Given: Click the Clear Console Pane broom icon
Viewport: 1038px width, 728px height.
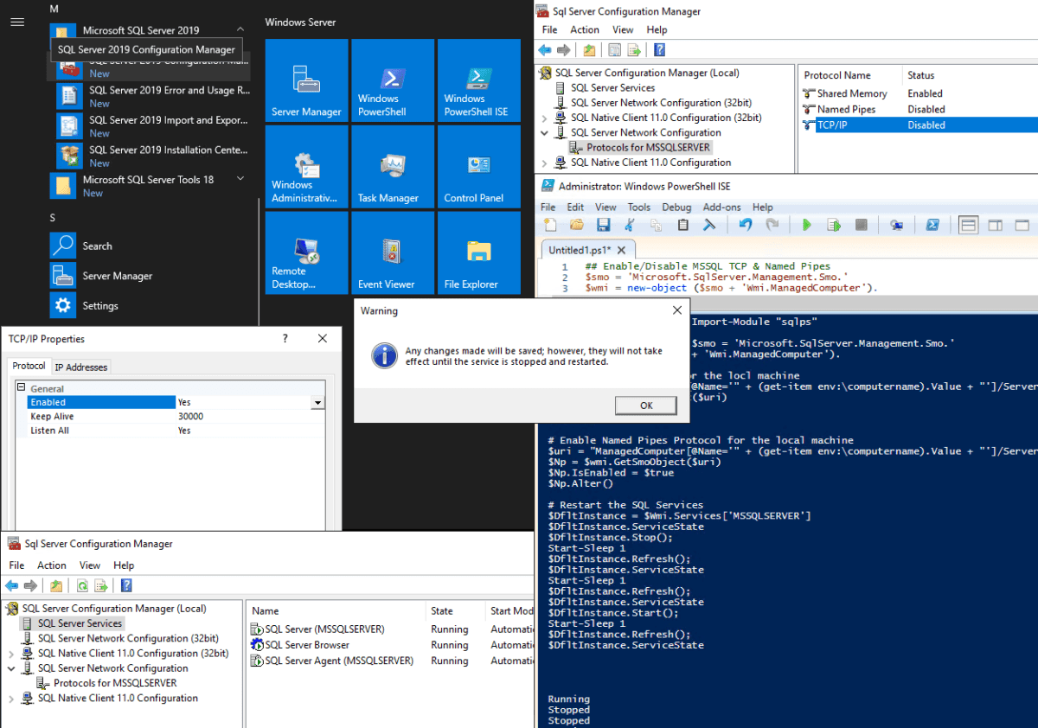Looking at the screenshot, I should coord(708,225).
